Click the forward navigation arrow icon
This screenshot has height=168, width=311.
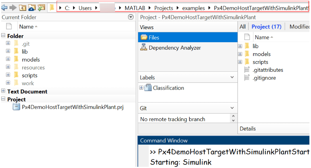tap(13, 8)
